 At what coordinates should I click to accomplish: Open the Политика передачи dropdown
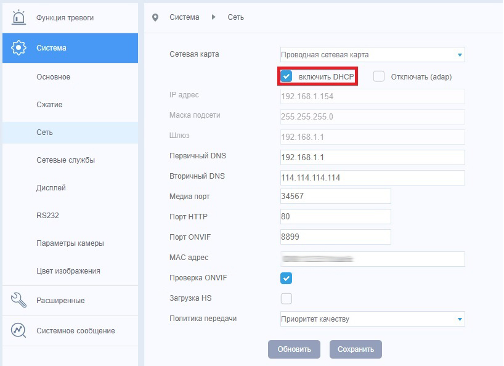(372, 319)
